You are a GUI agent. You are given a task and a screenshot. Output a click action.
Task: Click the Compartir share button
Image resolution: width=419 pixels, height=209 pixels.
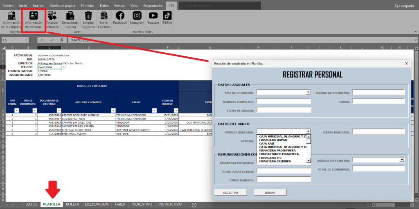pyautogui.click(x=404, y=6)
